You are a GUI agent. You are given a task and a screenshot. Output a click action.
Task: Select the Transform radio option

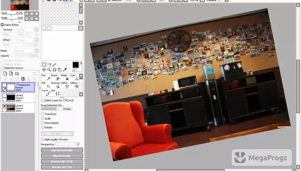point(43,114)
